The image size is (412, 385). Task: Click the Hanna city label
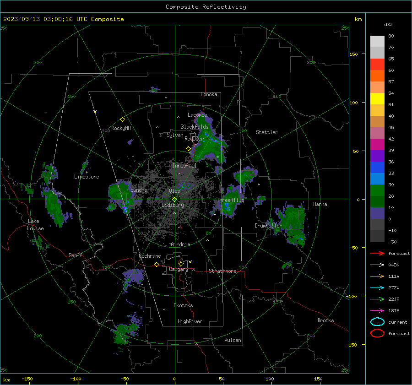[x=320, y=204]
